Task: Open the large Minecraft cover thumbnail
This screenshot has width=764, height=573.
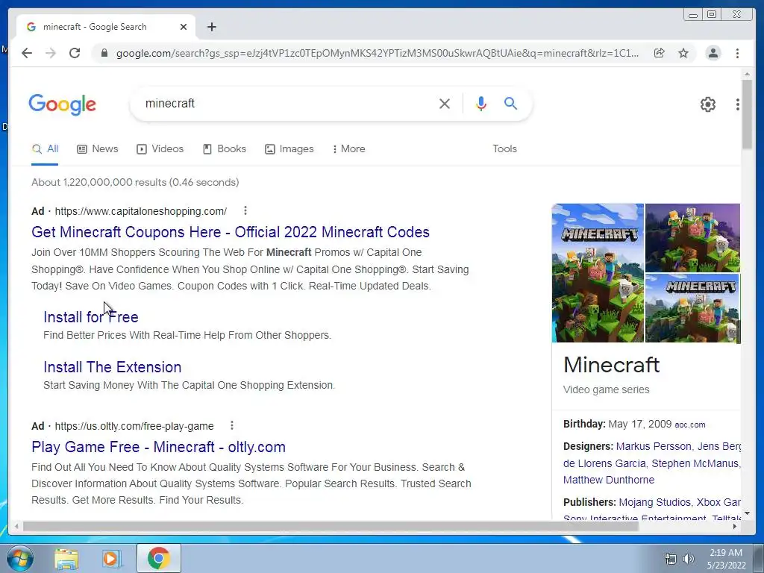Action: [x=598, y=273]
